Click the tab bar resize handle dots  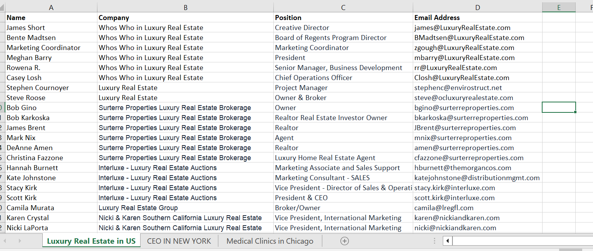click(434, 241)
